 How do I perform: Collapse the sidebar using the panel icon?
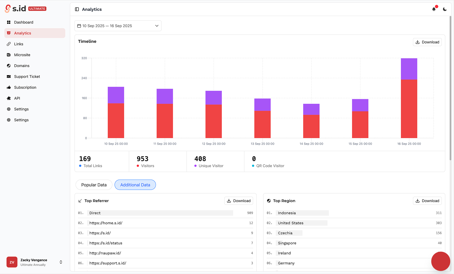(x=77, y=9)
